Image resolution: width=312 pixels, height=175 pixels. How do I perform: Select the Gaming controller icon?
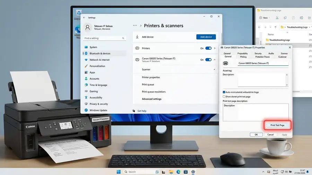pyautogui.click(x=86, y=91)
